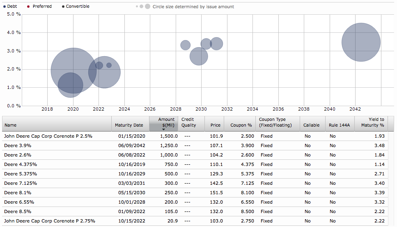Sort by Callable column header
397x227 pixels.
(x=312, y=124)
